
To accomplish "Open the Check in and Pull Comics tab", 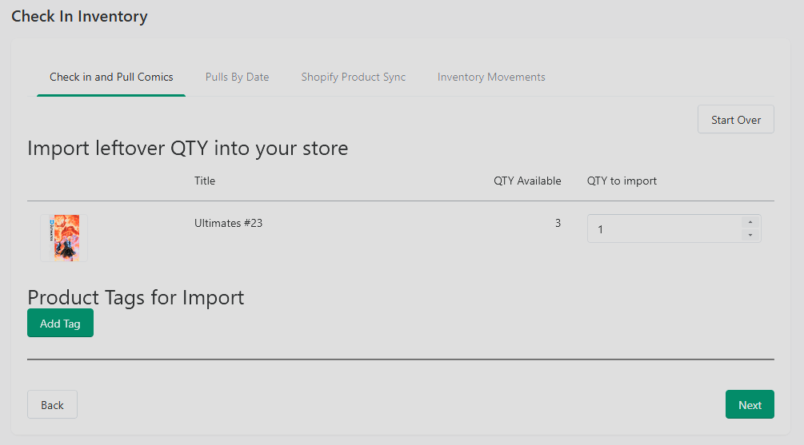I will (111, 77).
